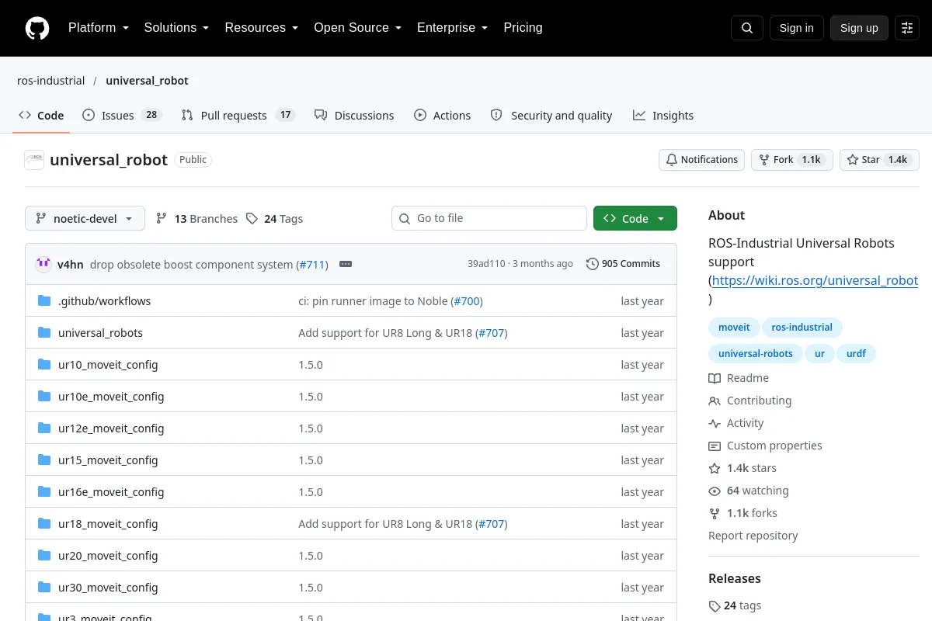This screenshot has width=932, height=621.
Task: Open the Solutions dropdown menu
Action: (x=176, y=28)
